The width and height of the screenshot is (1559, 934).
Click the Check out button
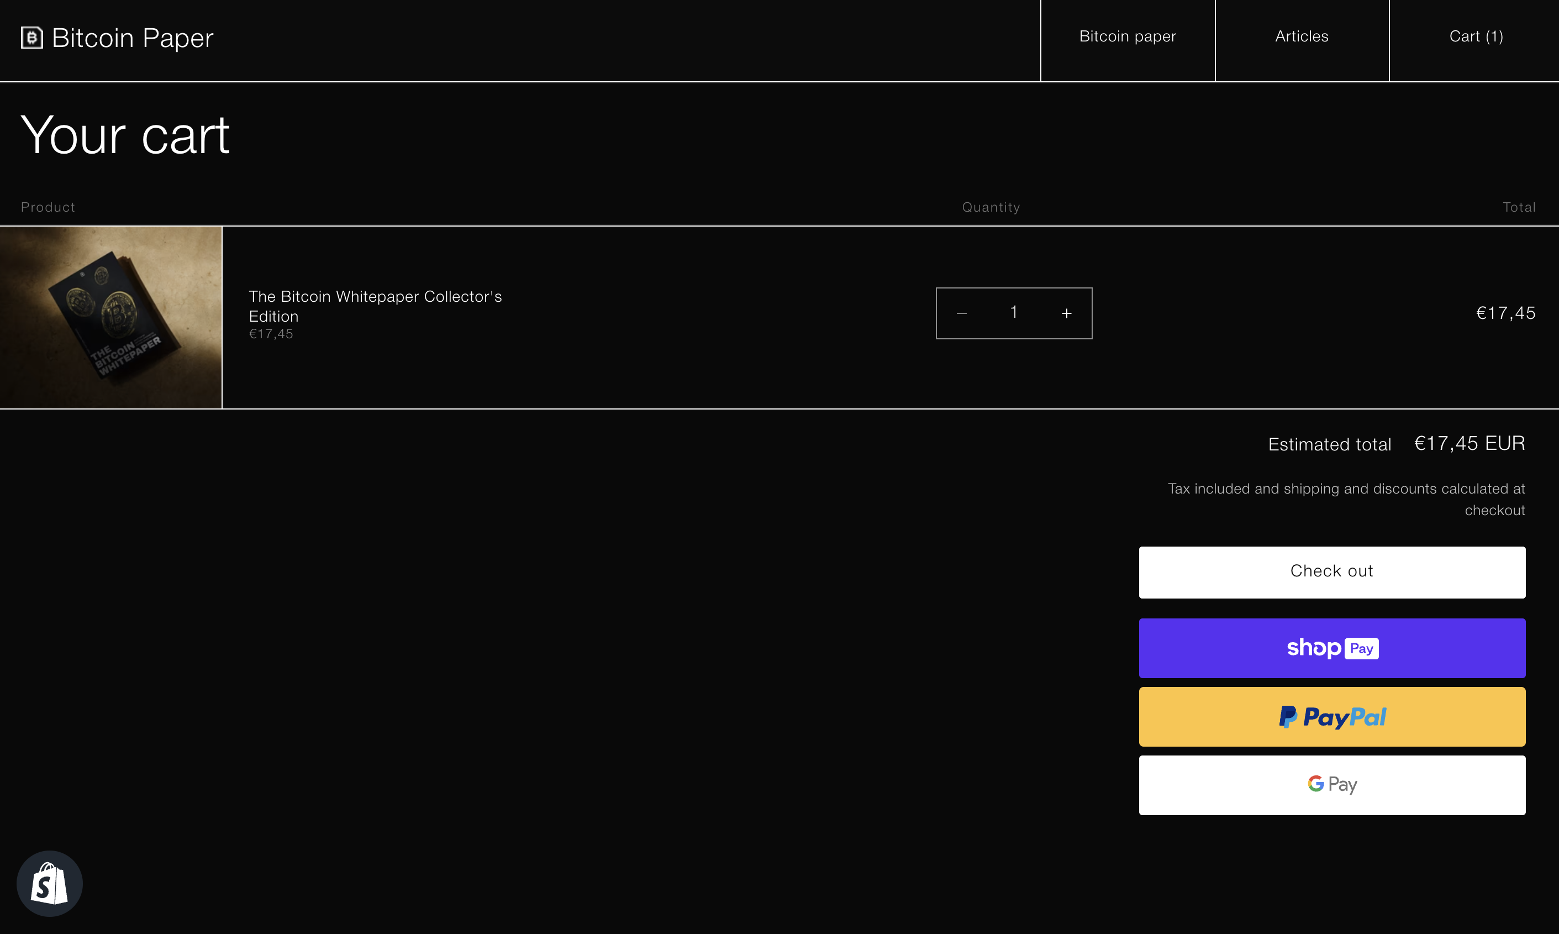click(x=1331, y=571)
